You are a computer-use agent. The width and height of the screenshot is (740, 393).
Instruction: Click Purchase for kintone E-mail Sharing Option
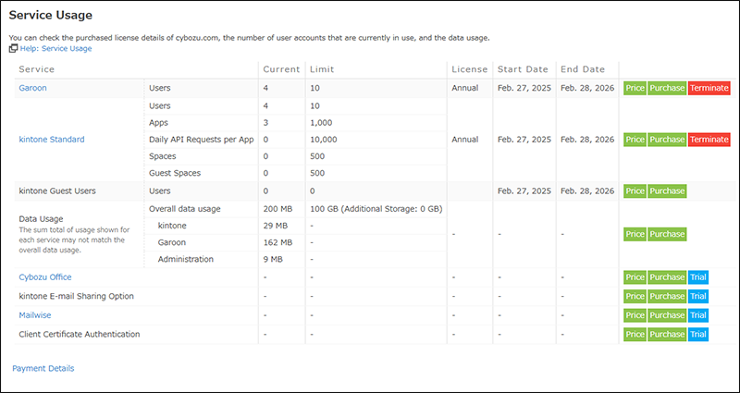tap(667, 296)
